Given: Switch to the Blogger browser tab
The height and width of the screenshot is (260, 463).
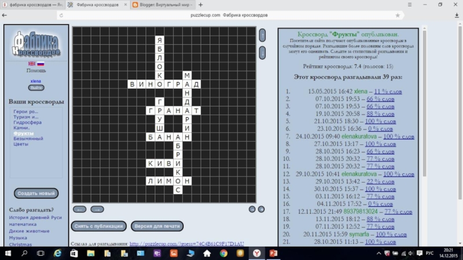Looking at the screenshot, I should pyautogui.click(x=159, y=5).
